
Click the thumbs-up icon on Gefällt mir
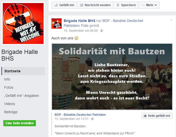(x=56, y=5)
